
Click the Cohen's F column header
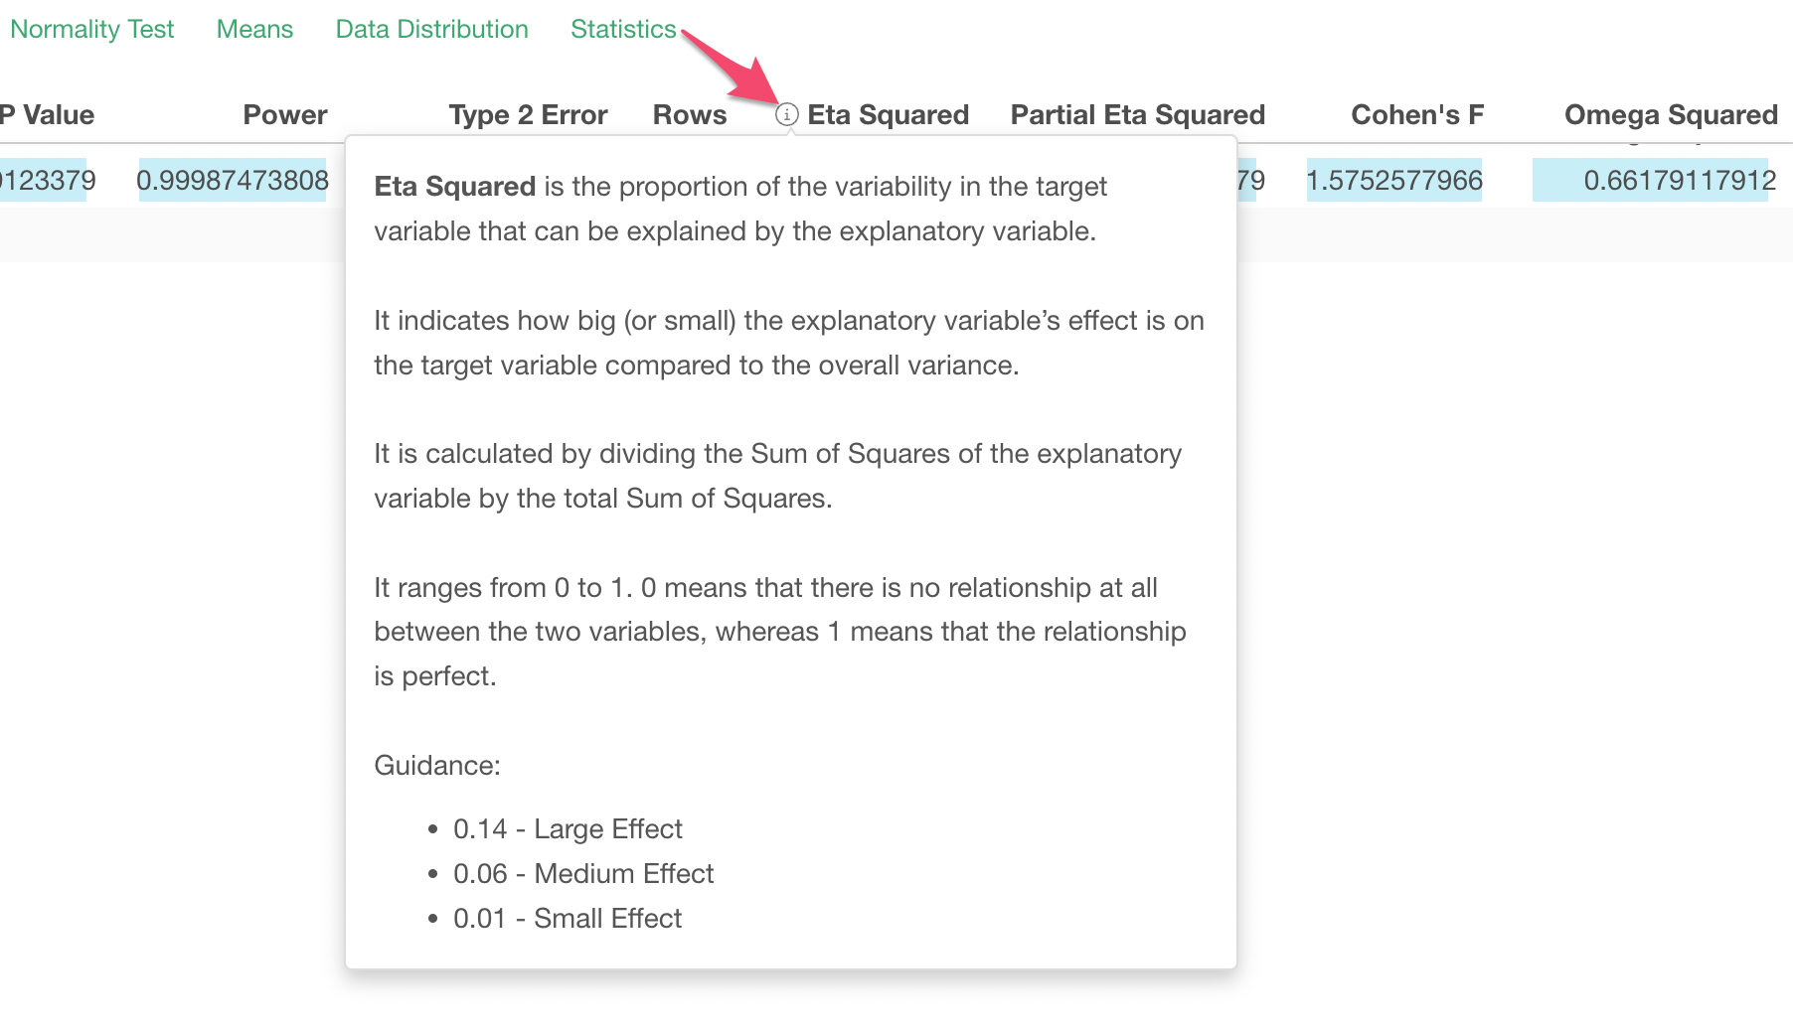click(1417, 115)
